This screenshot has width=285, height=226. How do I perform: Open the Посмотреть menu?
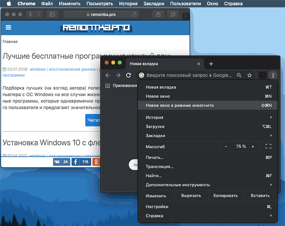[100, 4]
